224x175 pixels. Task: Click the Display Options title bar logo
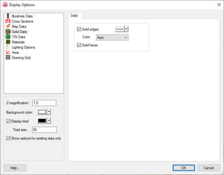[x=5, y=5]
